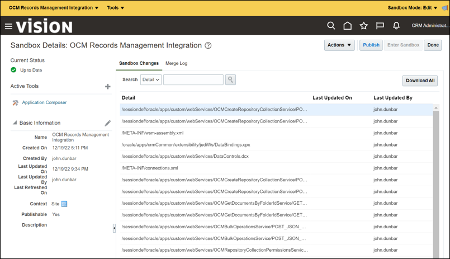Screen dimensions: 450x259
Task: Select the DataBindings.cpx row
Action: (x=276, y=145)
